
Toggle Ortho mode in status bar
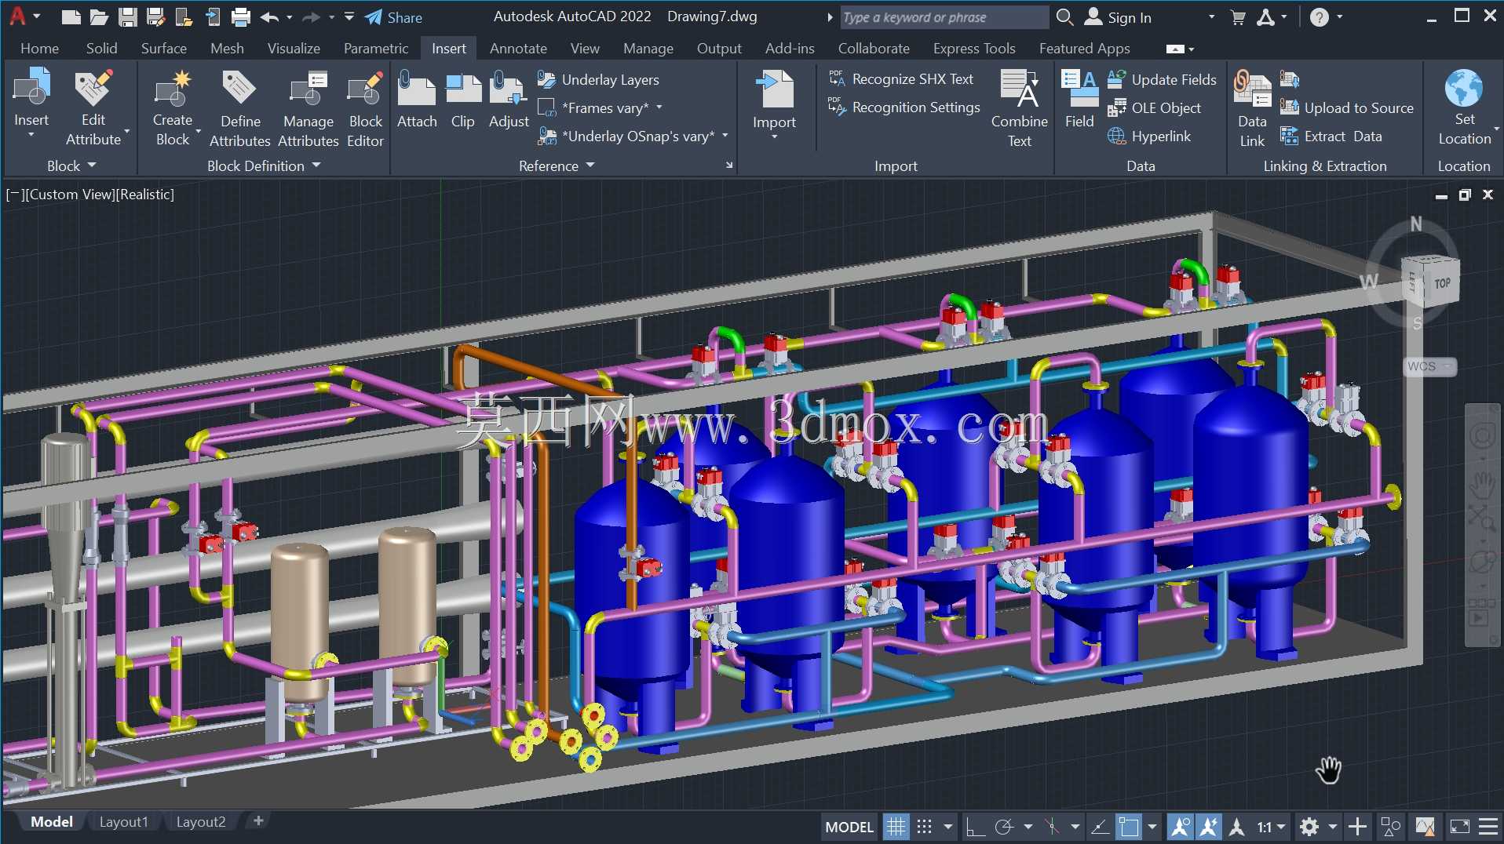click(x=974, y=826)
